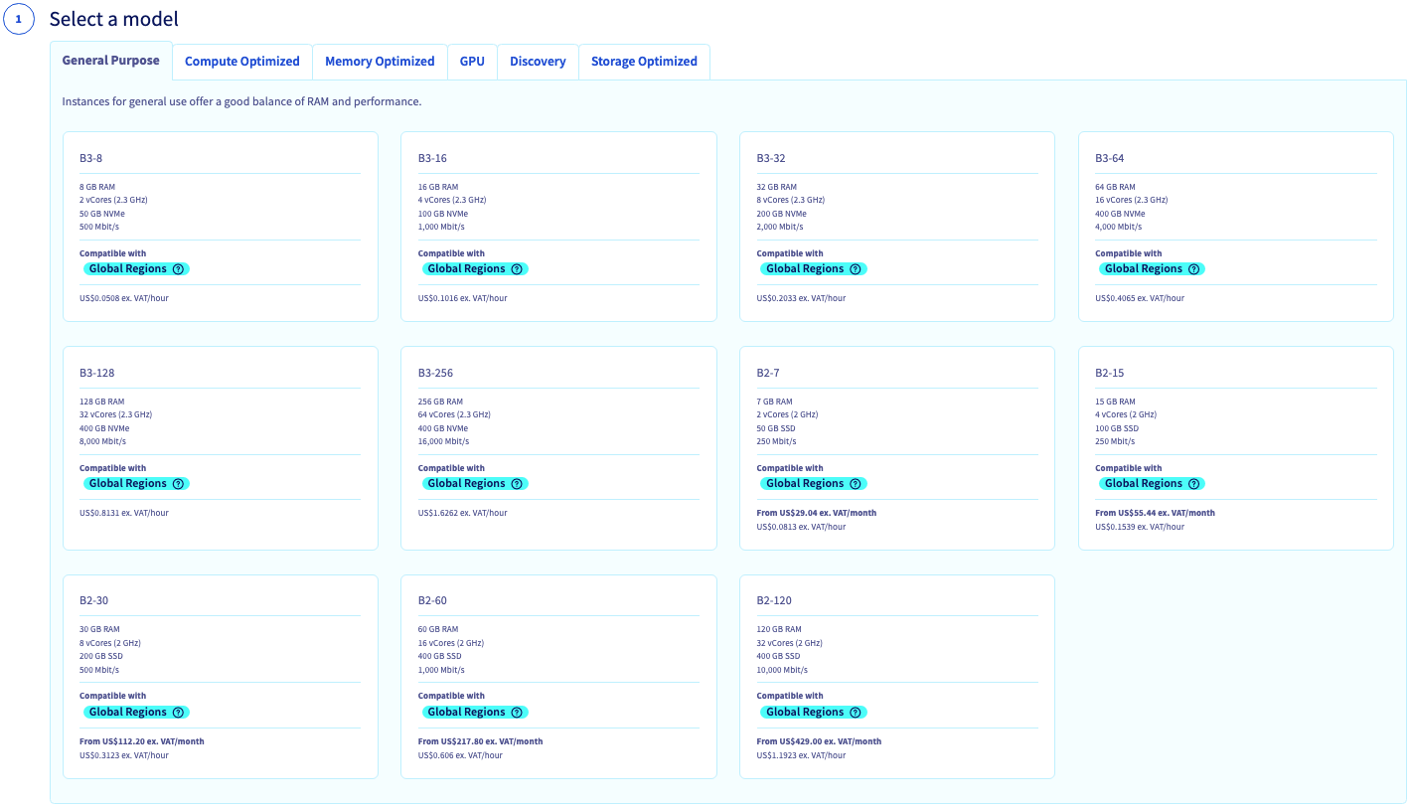This screenshot has height=809, width=1412.
Task: Click the step 1 circle indicator
Action: point(18,18)
